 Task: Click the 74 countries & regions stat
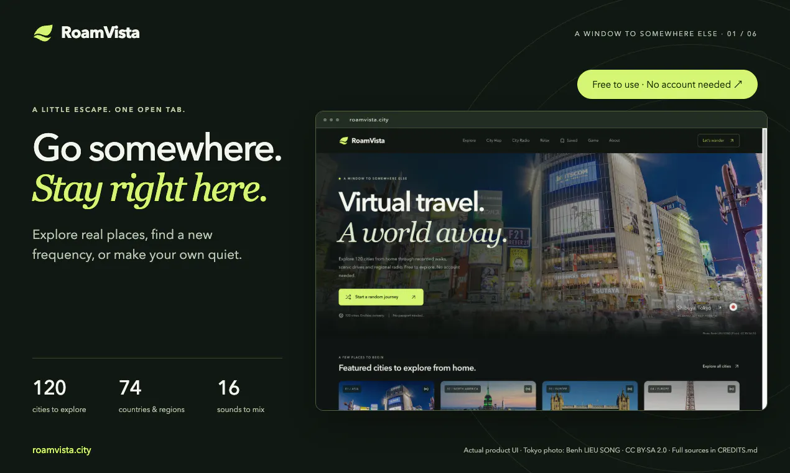[152, 396]
